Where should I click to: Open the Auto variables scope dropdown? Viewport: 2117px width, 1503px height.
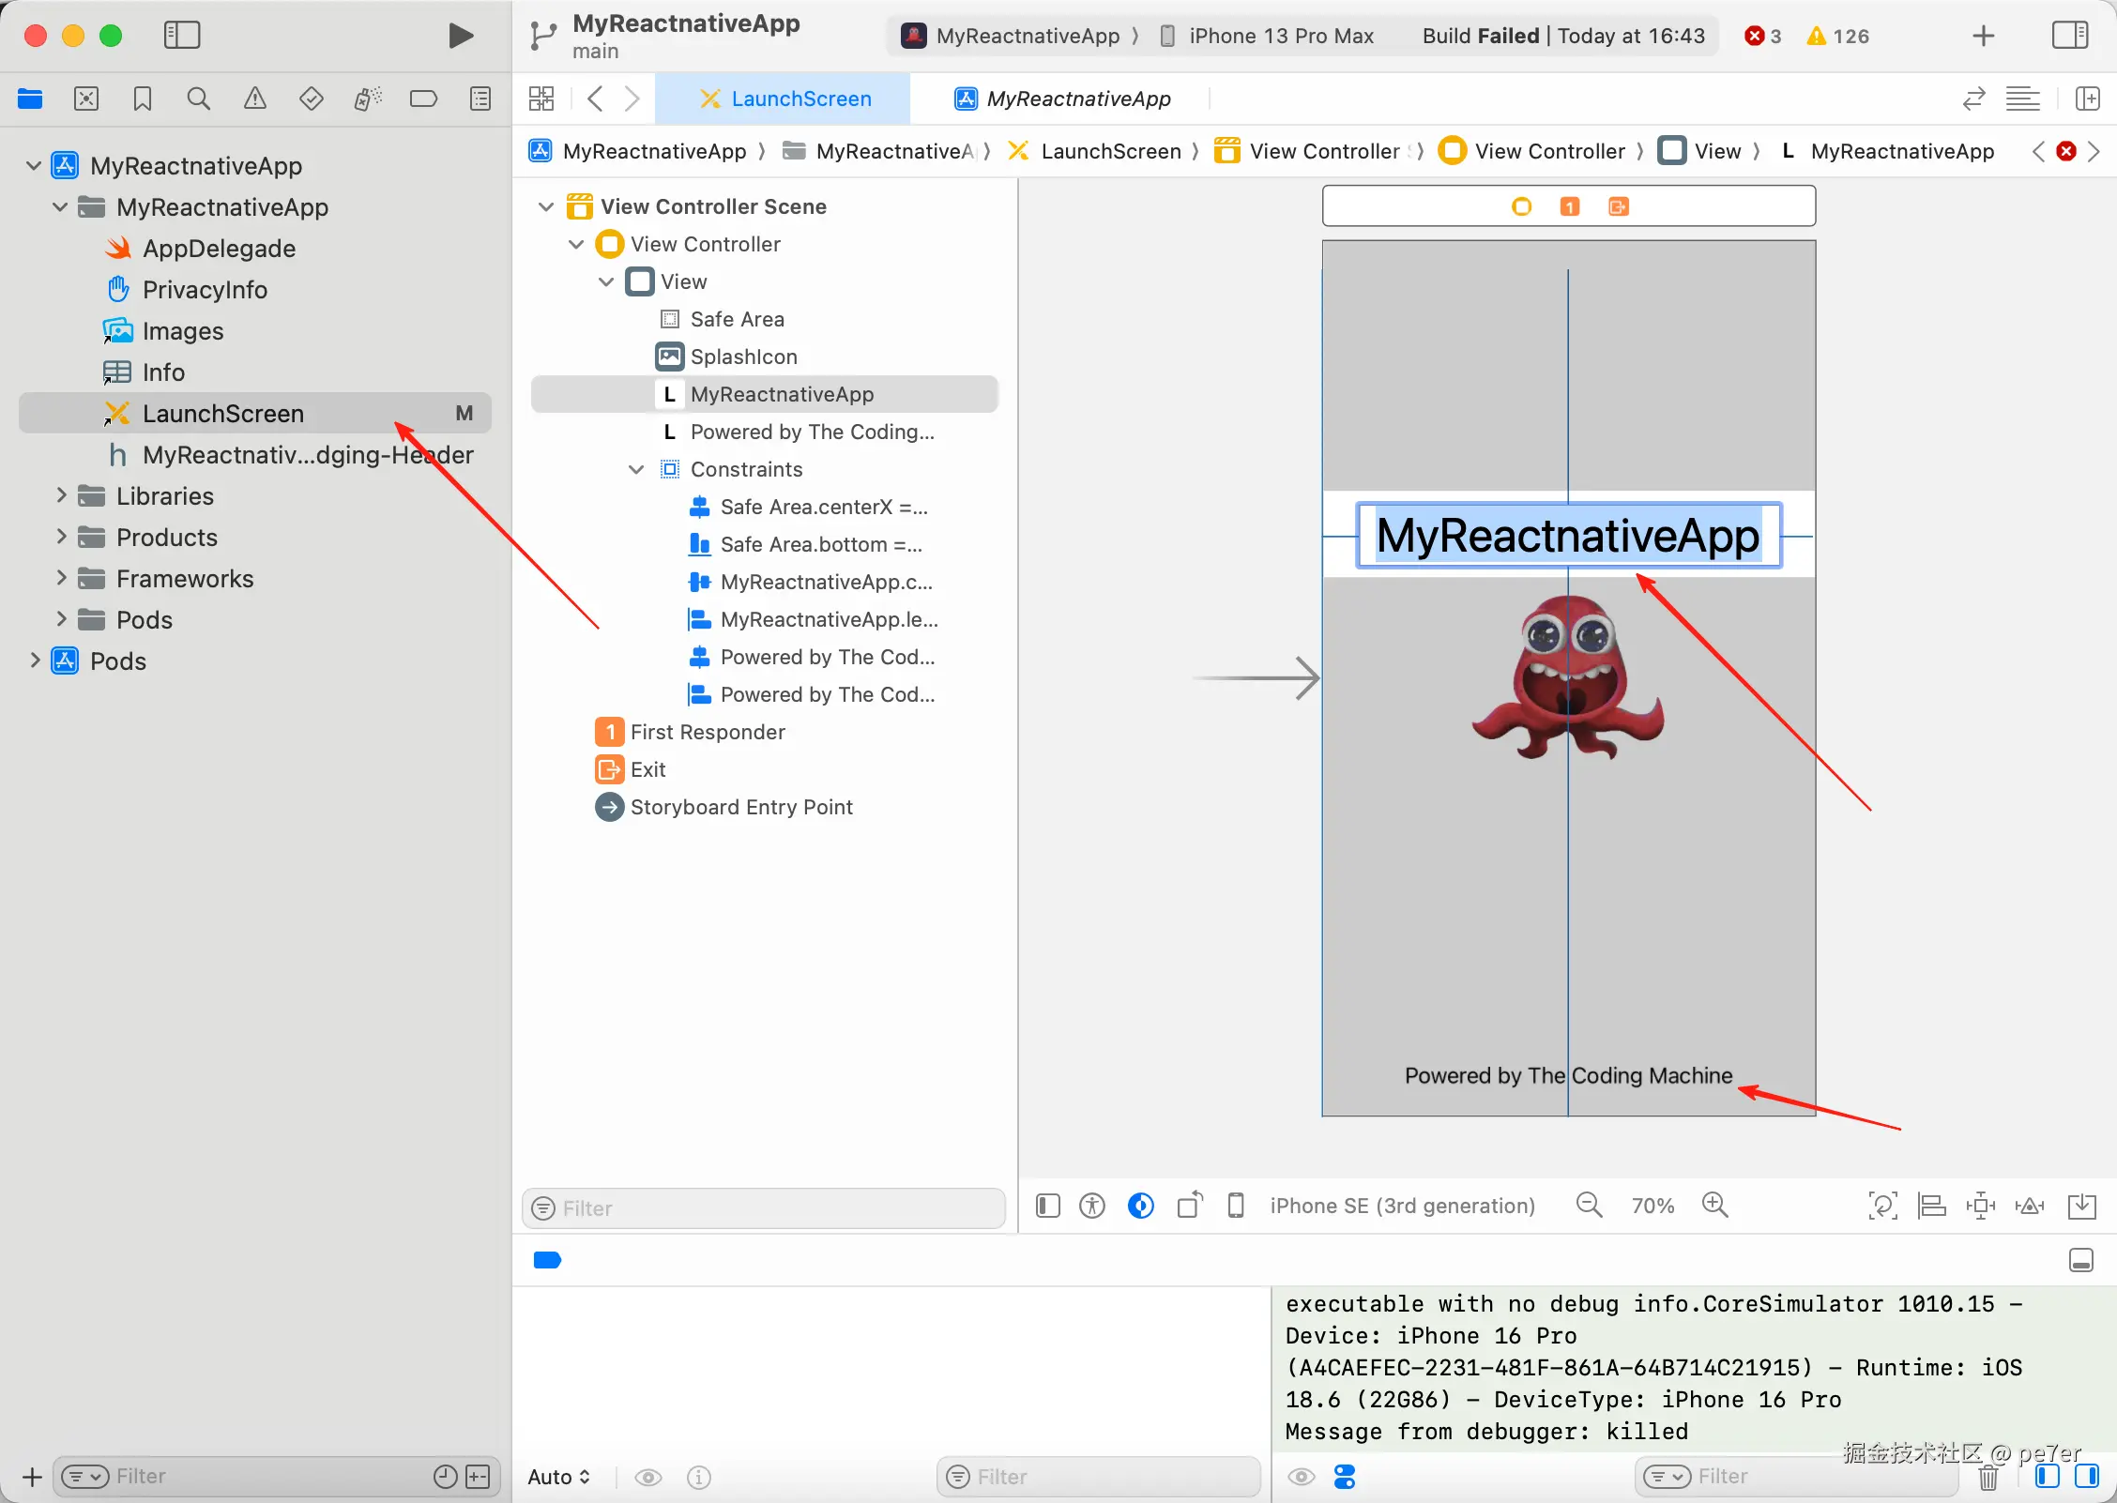click(x=559, y=1477)
